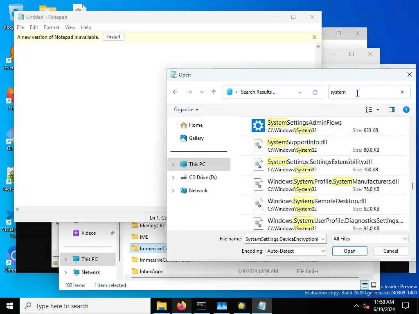This screenshot has height=314, width=419.
Task: Select Windows.System.Profile.SystemManufacturers.dll result
Action: [323, 185]
